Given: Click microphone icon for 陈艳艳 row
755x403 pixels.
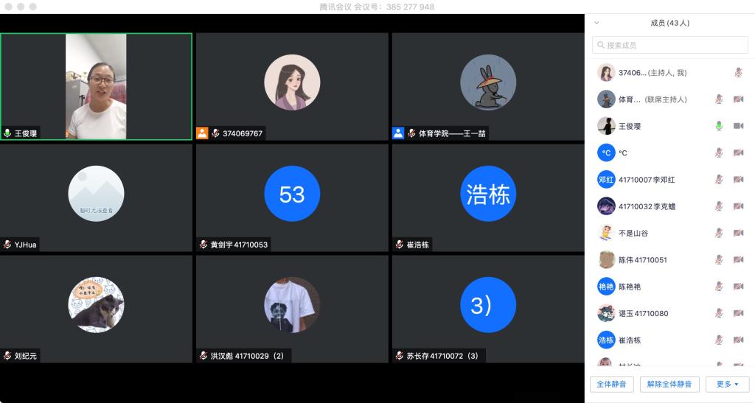Looking at the screenshot, I should [x=718, y=287].
